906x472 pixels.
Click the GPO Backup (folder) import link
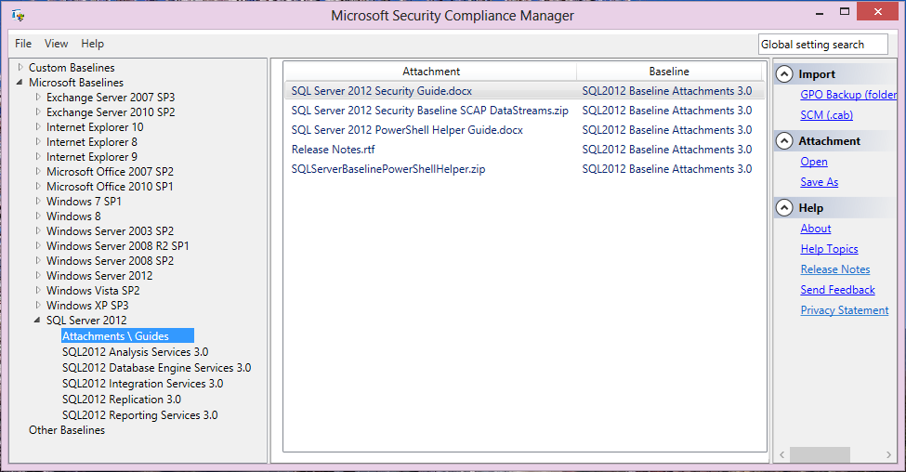(x=848, y=95)
